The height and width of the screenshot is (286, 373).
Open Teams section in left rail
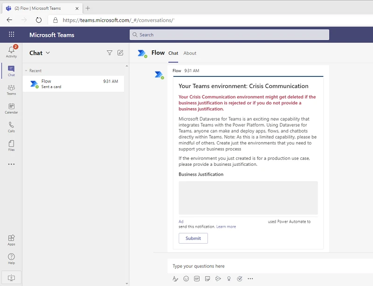[x=11, y=89]
